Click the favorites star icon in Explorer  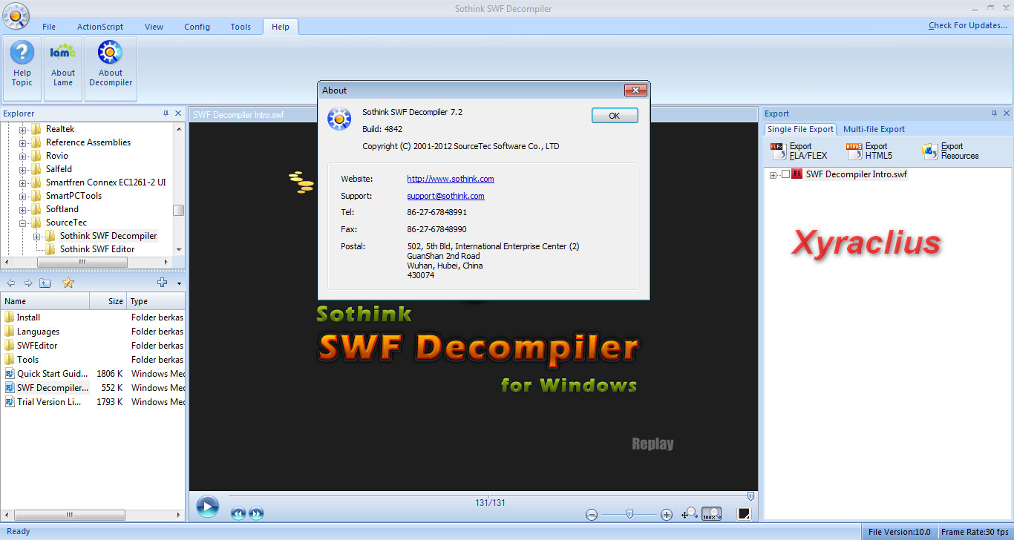click(x=68, y=283)
